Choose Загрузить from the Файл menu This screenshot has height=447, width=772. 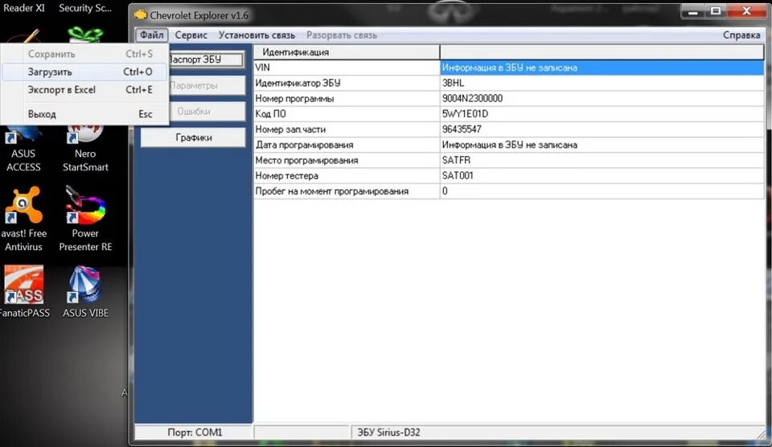(x=85, y=72)
